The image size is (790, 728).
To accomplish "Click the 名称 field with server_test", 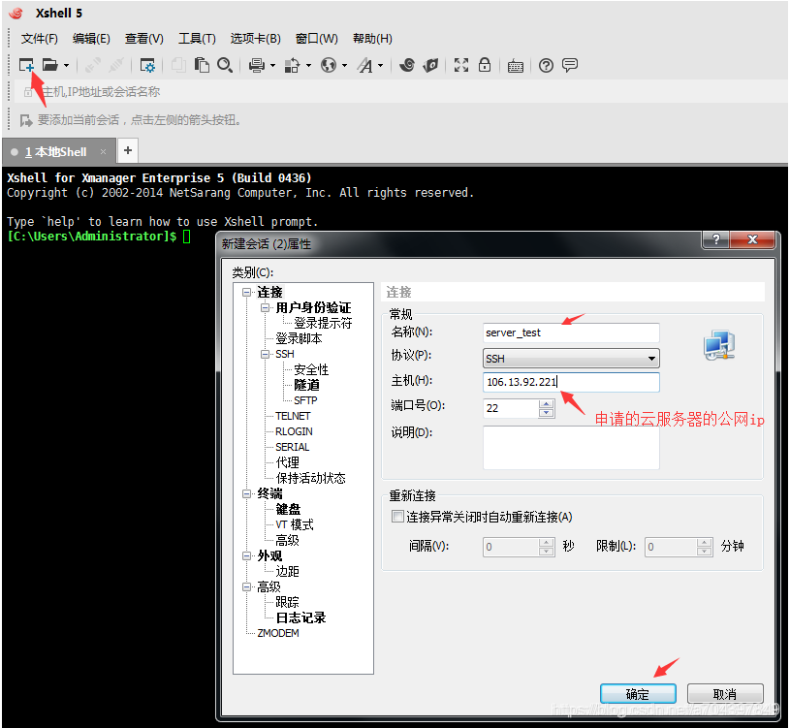I will pos(571,332).
